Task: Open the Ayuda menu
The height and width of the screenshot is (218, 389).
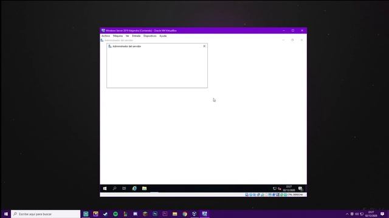Action: tap(163, 36)
